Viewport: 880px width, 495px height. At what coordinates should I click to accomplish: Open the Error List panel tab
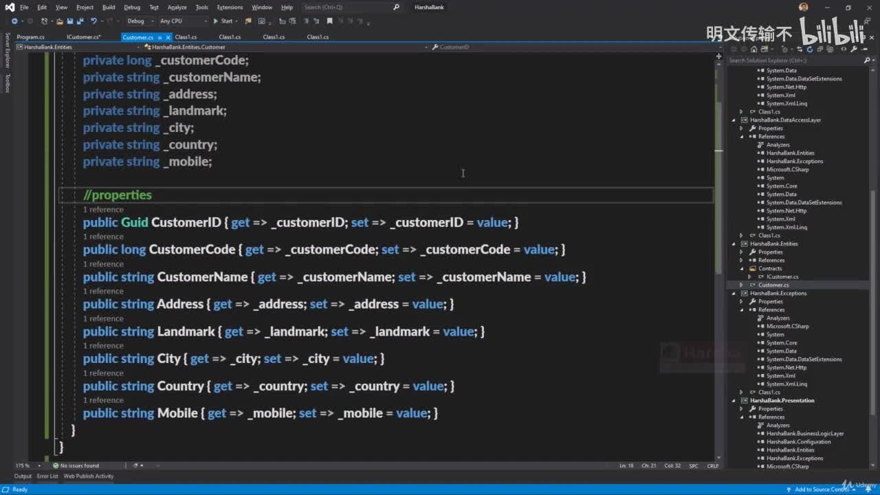tap(47, 476)
